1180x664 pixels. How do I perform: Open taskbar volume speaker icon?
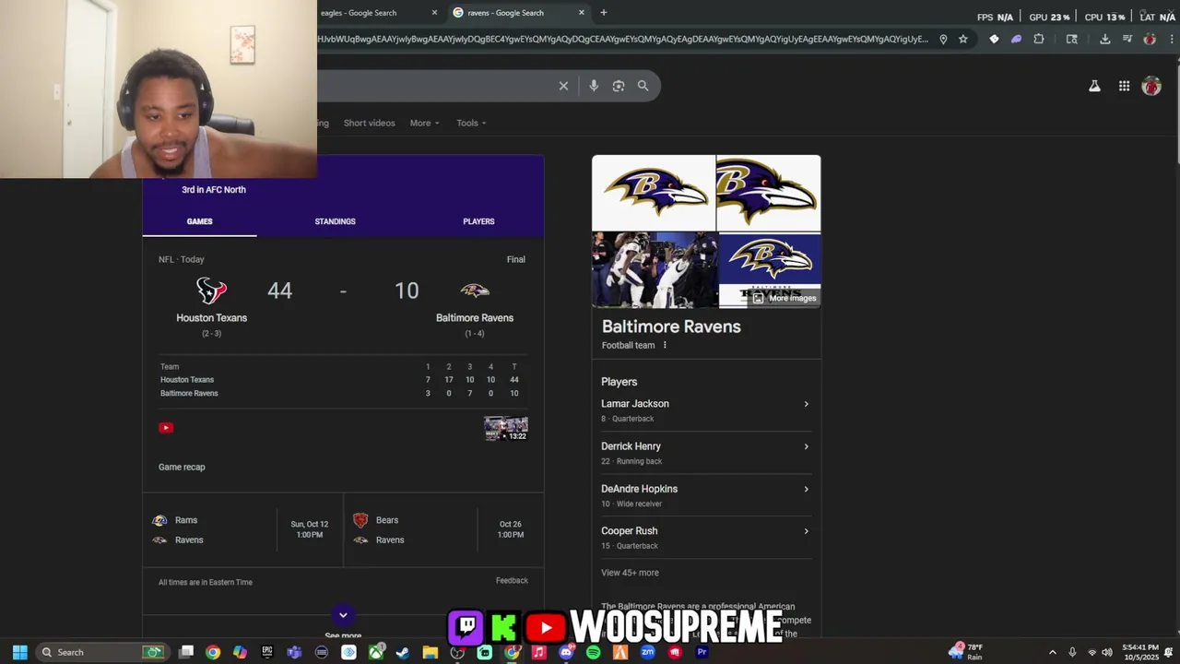(x=1107, y=652)
